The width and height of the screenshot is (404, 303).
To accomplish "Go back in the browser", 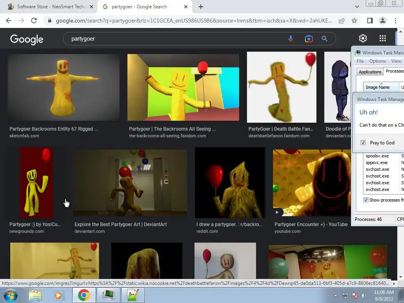I will click(x=9, y=21).
